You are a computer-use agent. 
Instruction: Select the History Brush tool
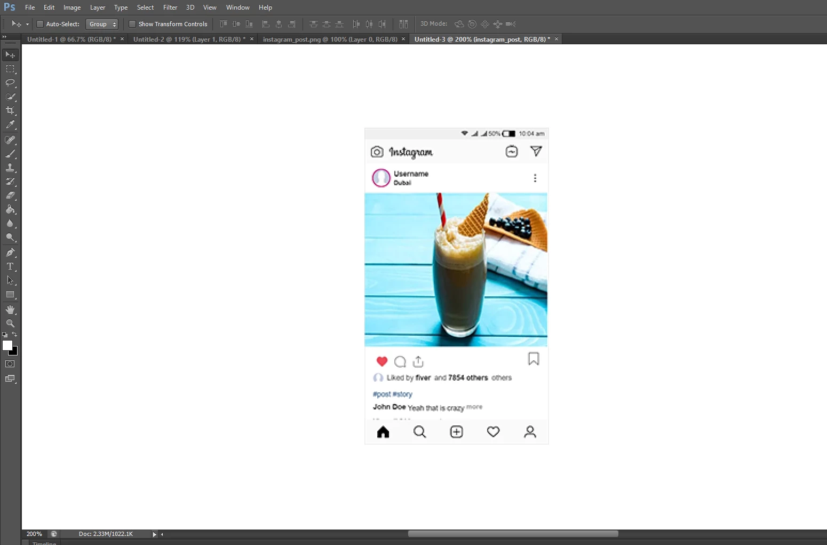click(10, 181)
